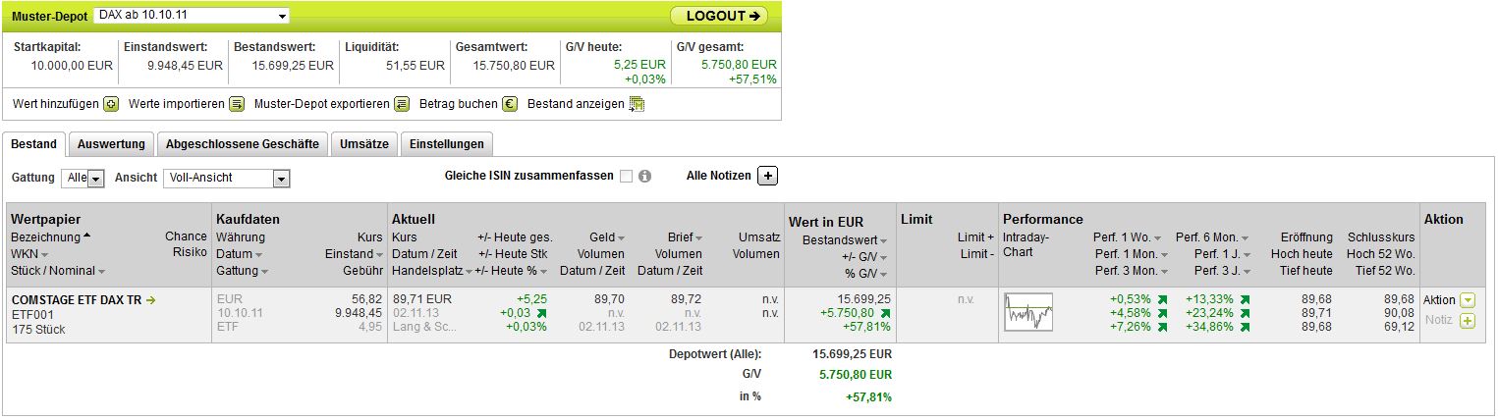The height and width of the screenshot is (420, 1498).
Task: Click the Bestand anzeigen icon
Action: pos(637,104)
